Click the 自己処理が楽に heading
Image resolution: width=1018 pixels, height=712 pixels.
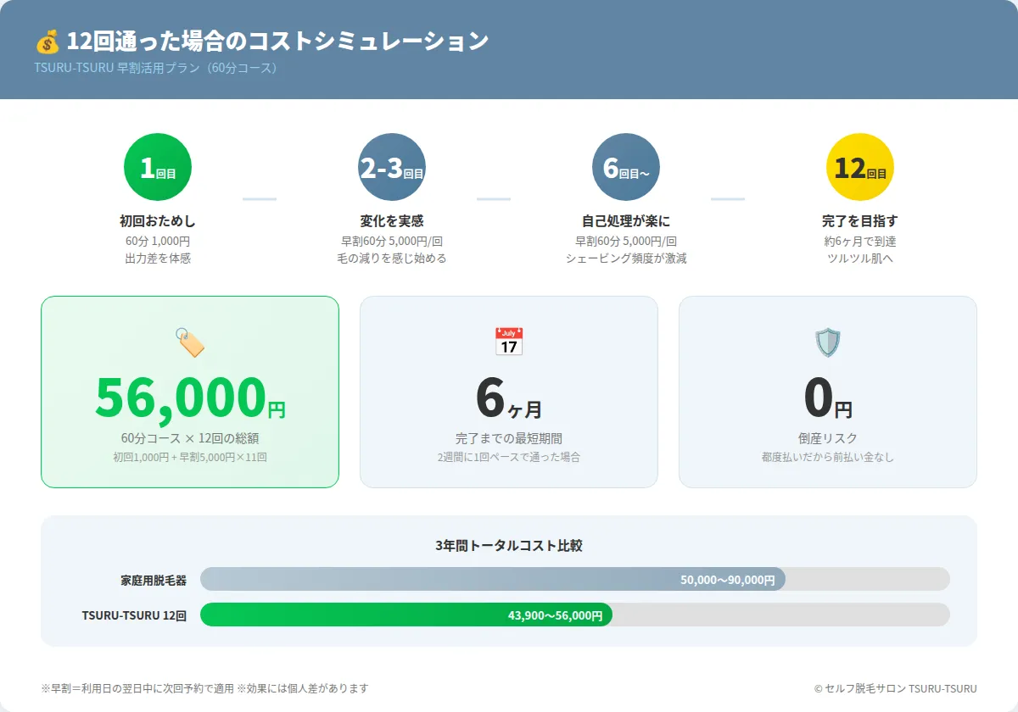626,221
